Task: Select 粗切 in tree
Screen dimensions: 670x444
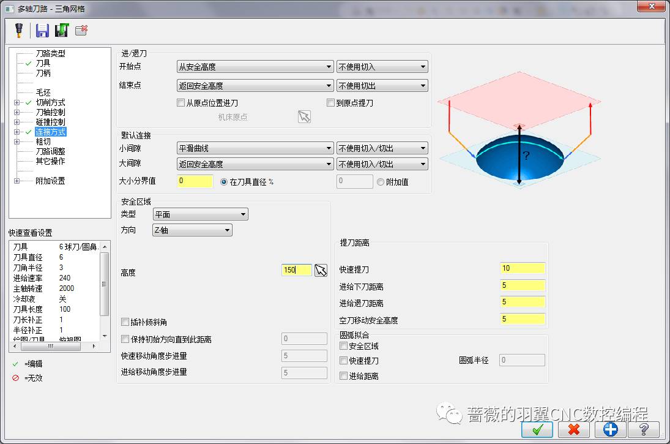Action: coord(43,141)
